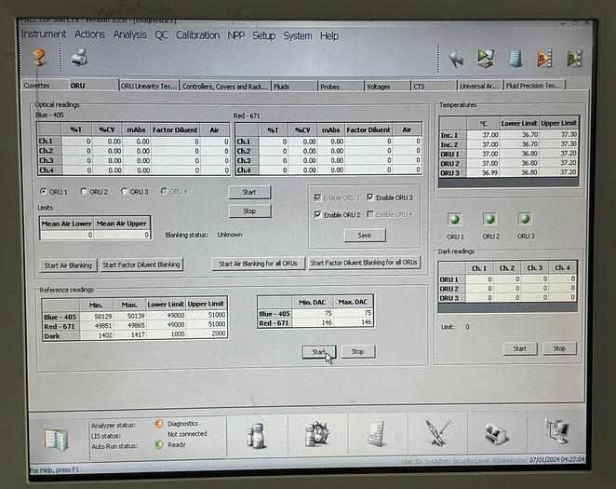Toggle the Enable ORU 1 checkbox
The image size is (616, 489).
click(x=317, y=197)
